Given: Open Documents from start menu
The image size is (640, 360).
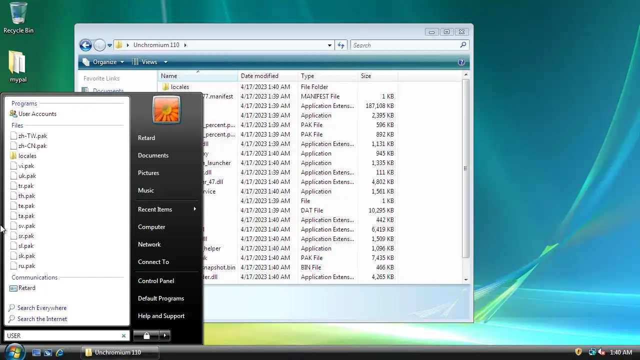Looking at the screenshot, I should pos(153,155).
